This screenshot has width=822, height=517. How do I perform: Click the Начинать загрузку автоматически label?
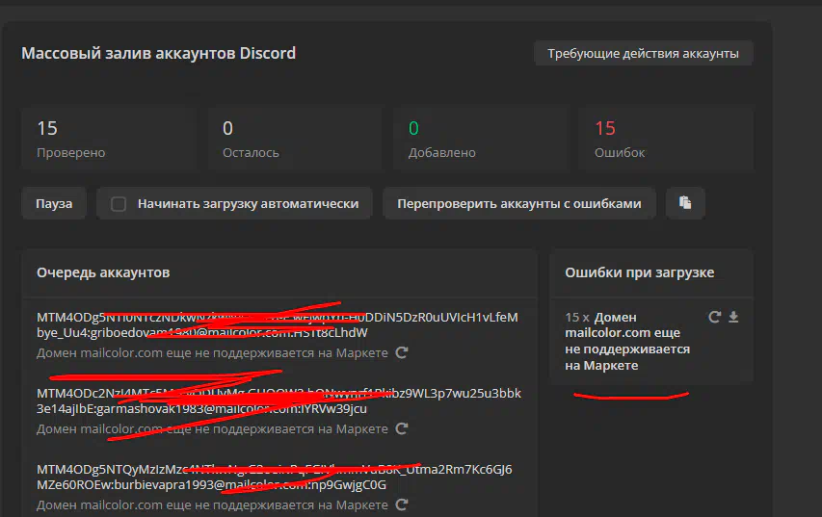[x=248, y=204]
